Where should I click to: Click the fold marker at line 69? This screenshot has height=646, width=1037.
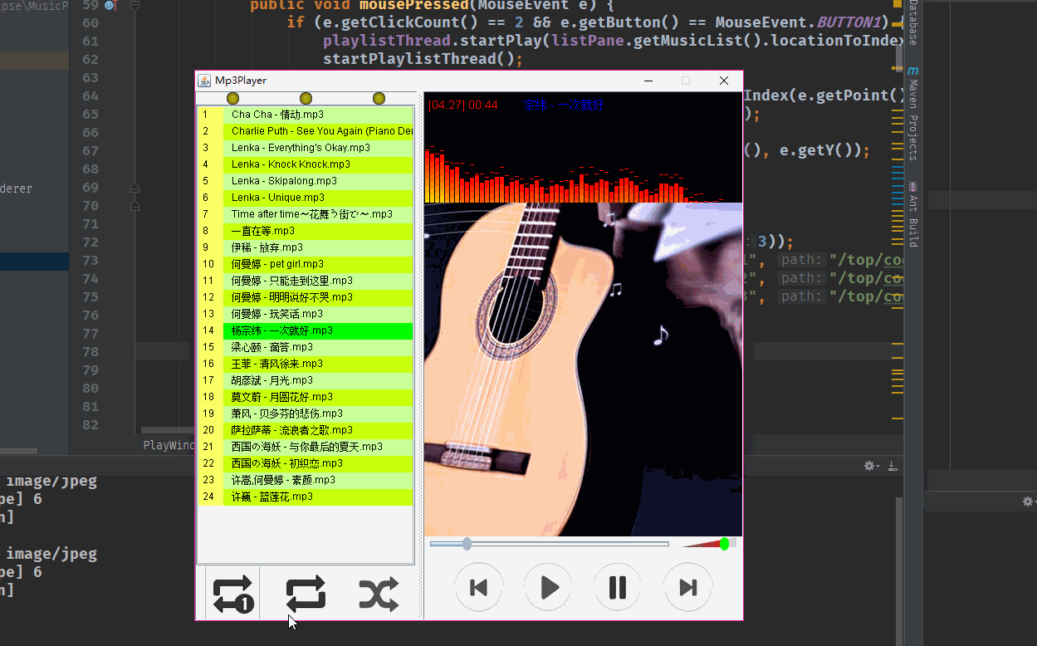coord(135,188)
